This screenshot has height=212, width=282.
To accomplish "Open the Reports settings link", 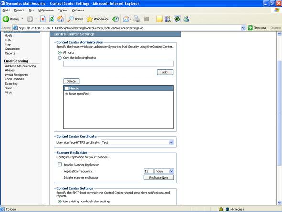I will coord(10,53).
